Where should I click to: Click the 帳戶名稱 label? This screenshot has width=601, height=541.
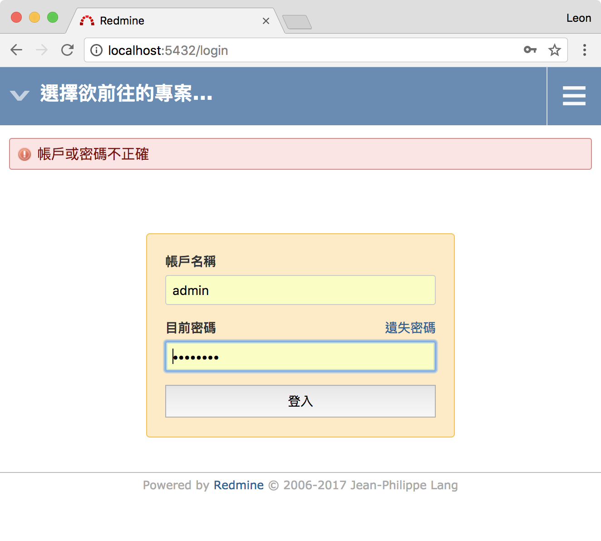click(x=191, y=261)
